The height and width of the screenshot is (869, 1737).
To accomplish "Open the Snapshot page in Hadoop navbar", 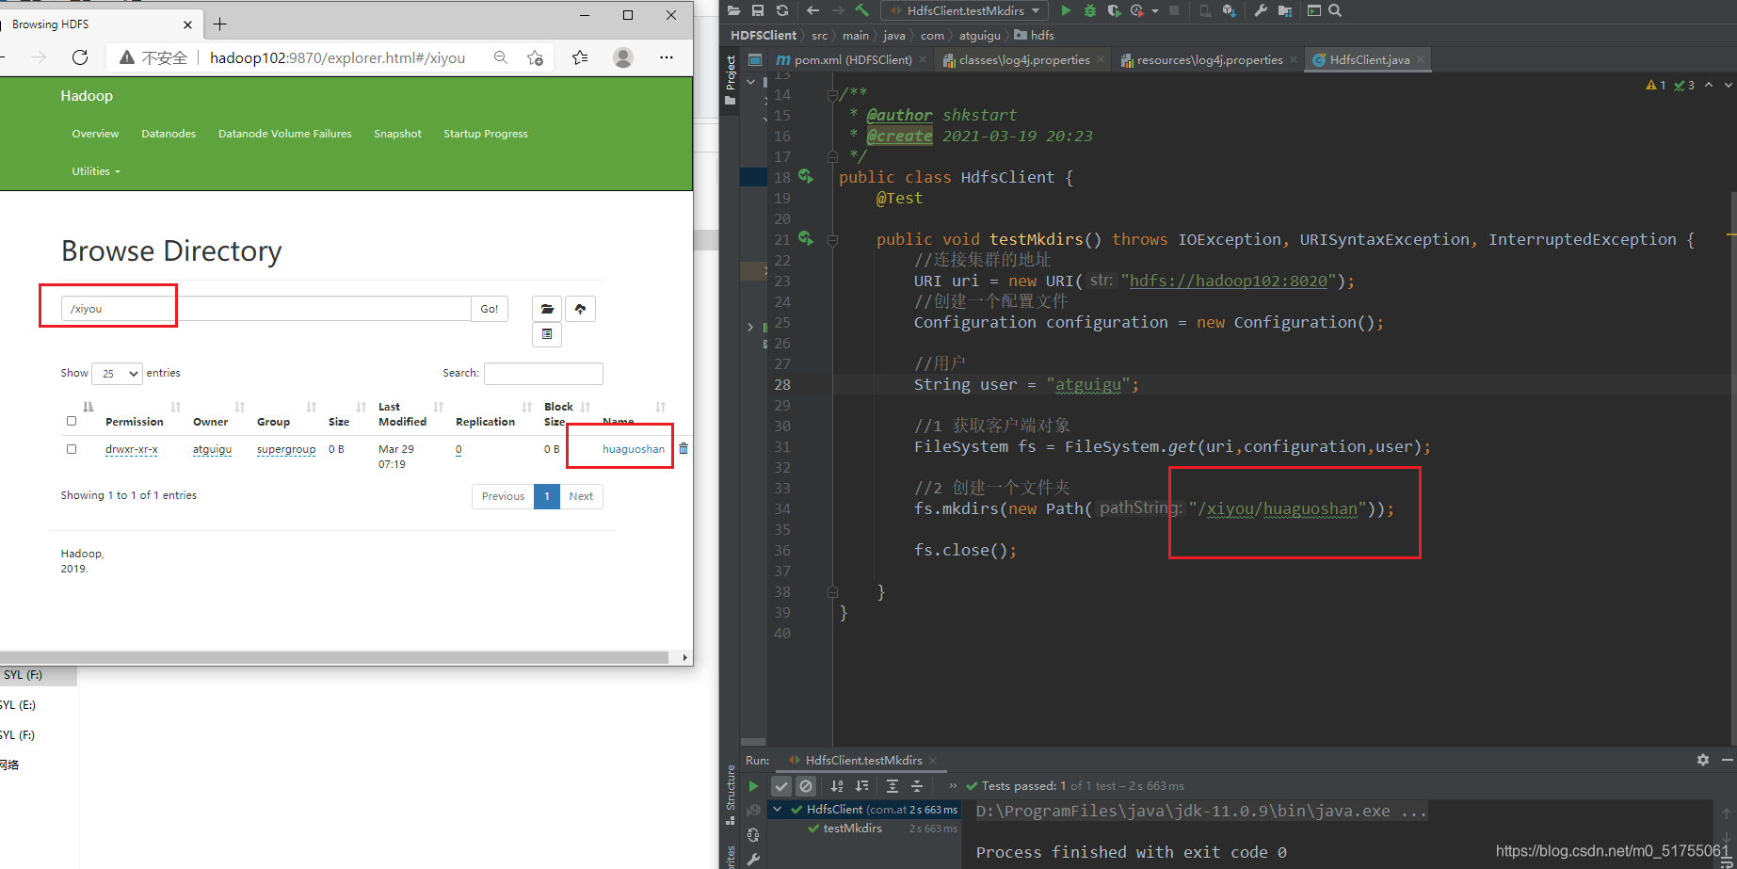I will pos(397,134).
